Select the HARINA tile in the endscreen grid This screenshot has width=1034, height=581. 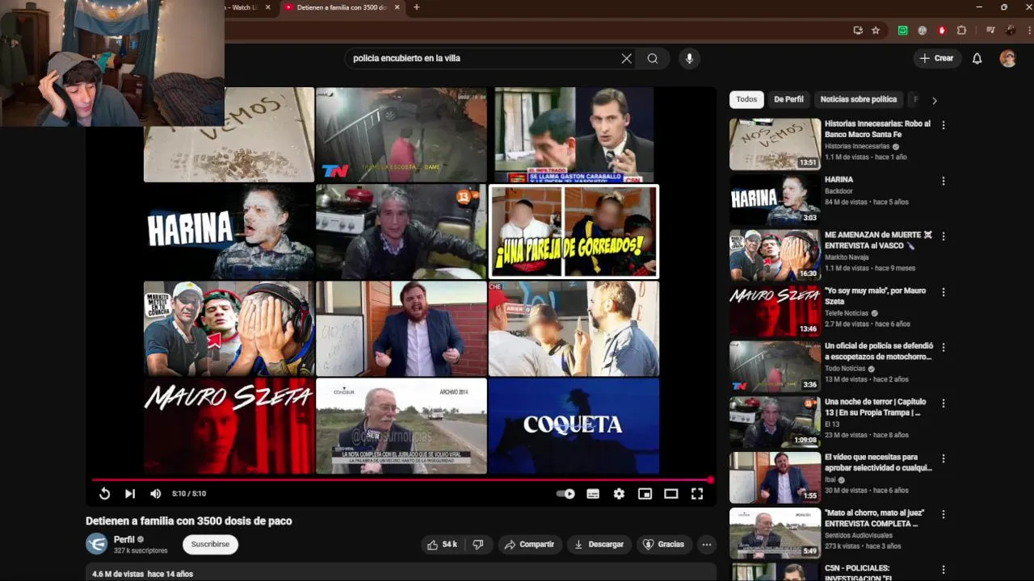click(229, 232)
